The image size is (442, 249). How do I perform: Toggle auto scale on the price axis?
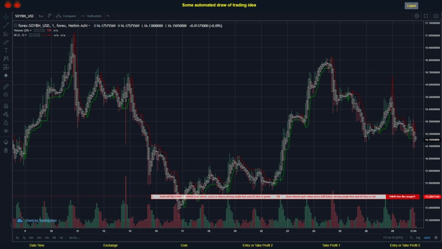427,237
